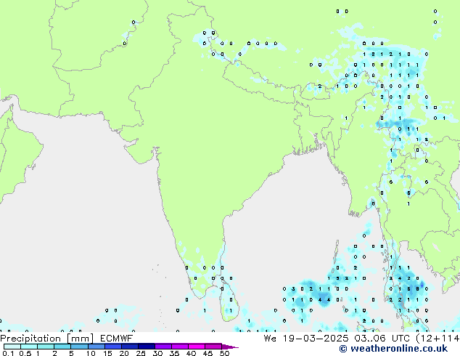The image size is (460, 356).
Task: Click the '25' legend scale value
Action: (x=141, y=353)
